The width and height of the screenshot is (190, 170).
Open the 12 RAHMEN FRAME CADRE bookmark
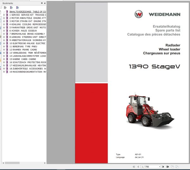coord(23,50)
